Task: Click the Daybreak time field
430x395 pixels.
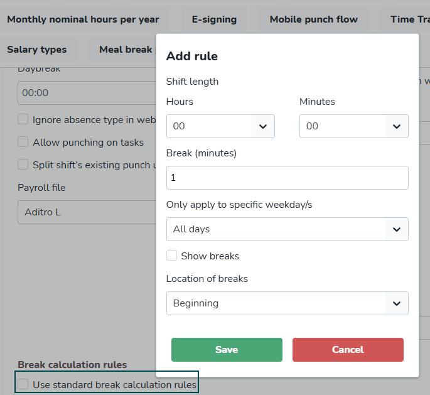Action: (87, 92)
